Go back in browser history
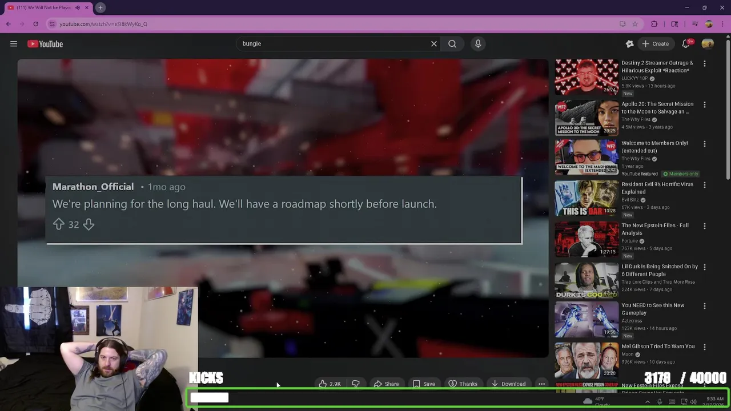 pyautogui.click(x=9, y=24)
